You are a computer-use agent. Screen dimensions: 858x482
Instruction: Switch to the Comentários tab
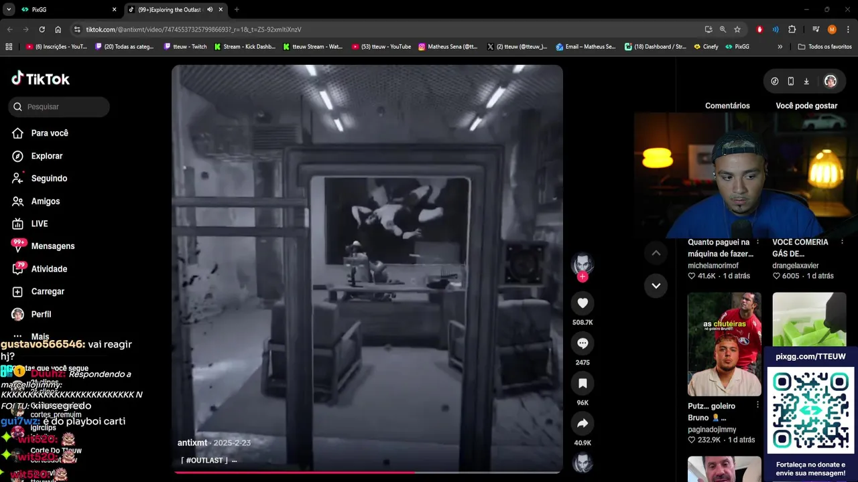727,106
